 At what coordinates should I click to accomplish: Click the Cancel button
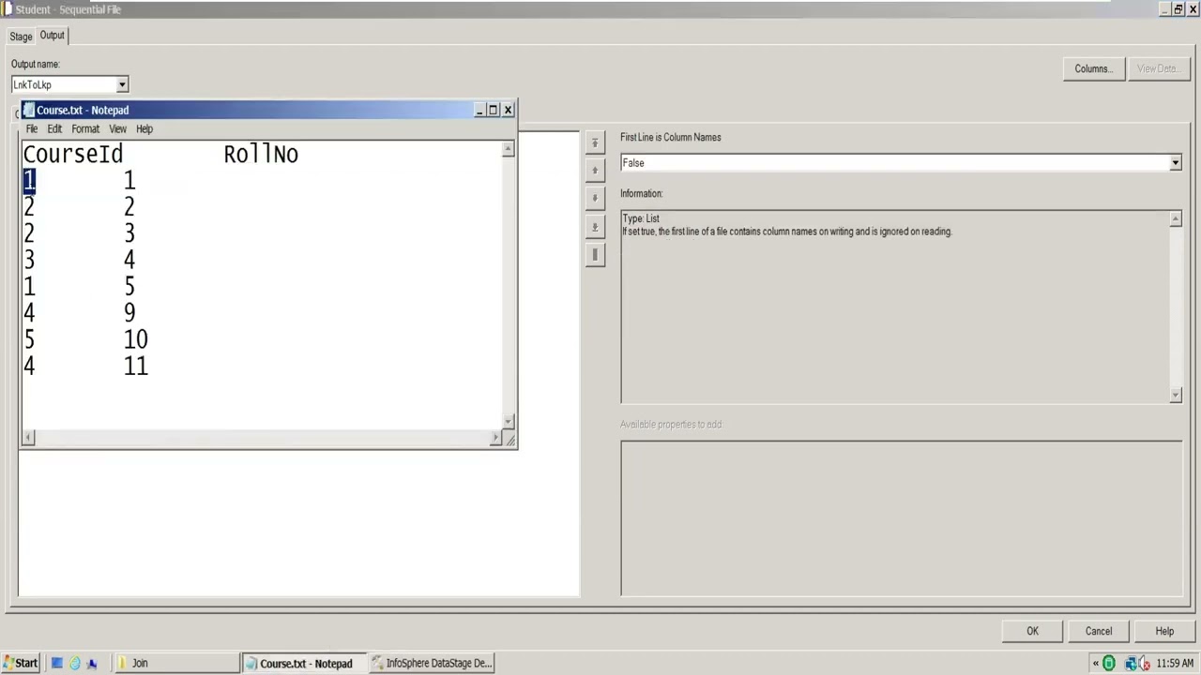(x=1099, y=631)
